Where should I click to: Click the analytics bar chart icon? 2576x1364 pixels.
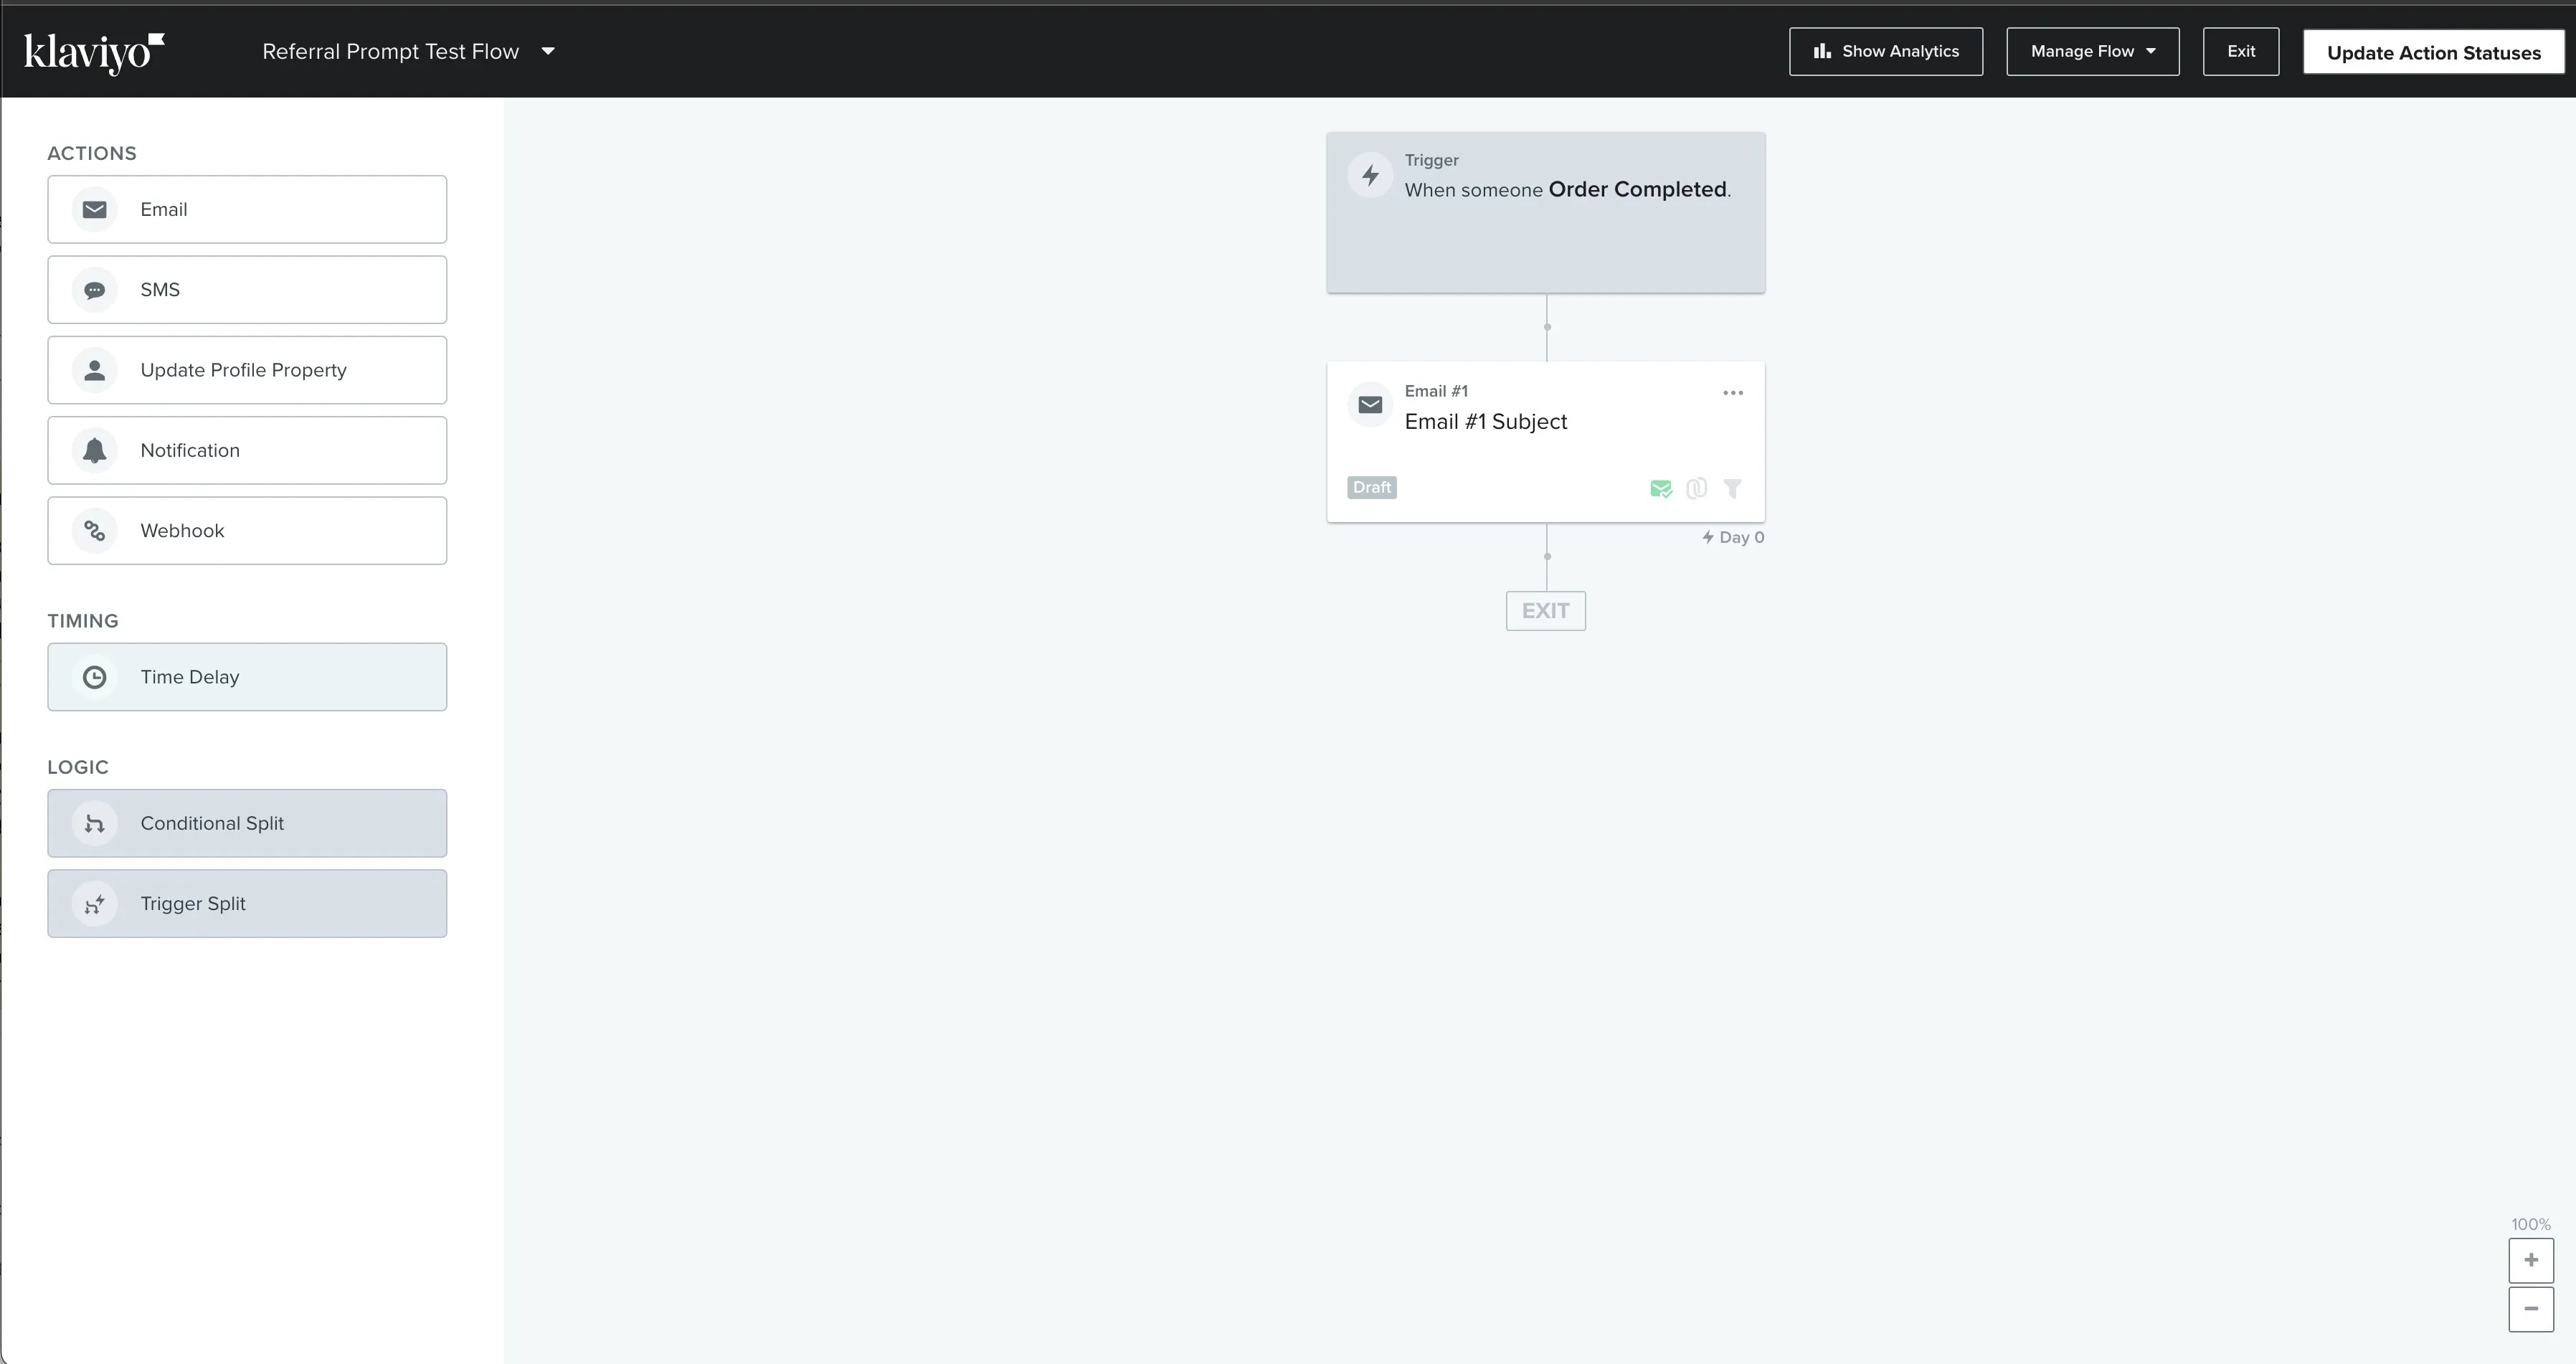click(x=1822, y=51)
